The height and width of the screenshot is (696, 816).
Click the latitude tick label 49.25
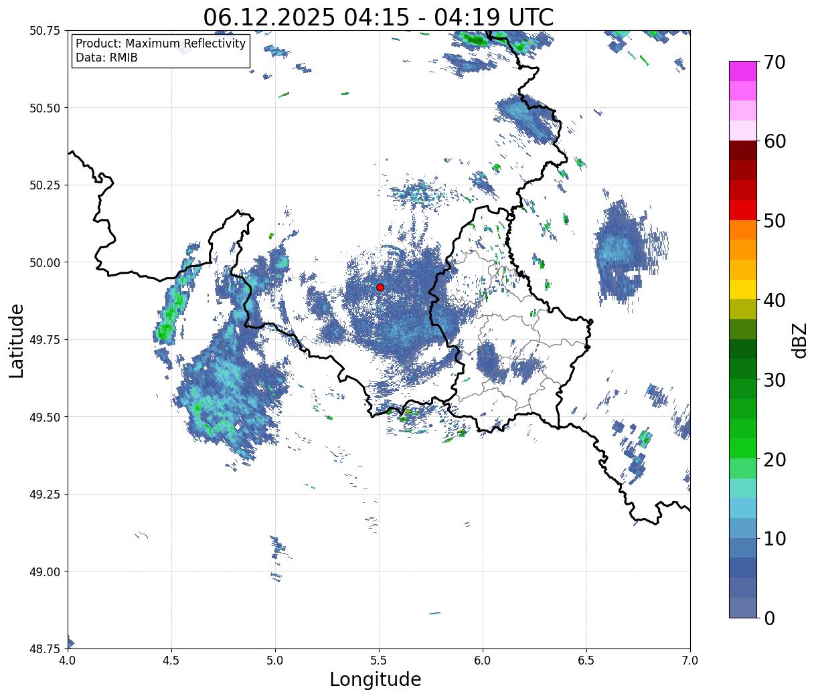click(x=45, y=495)
